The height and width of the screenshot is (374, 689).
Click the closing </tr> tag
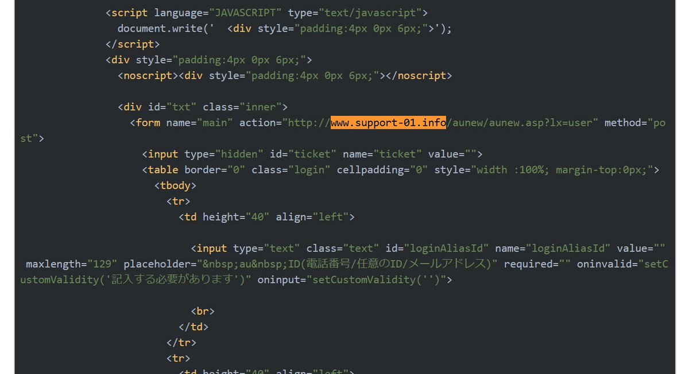pyautogui.click(x=181, y=342)
